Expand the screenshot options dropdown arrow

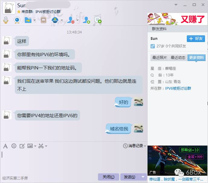[46, 146]
